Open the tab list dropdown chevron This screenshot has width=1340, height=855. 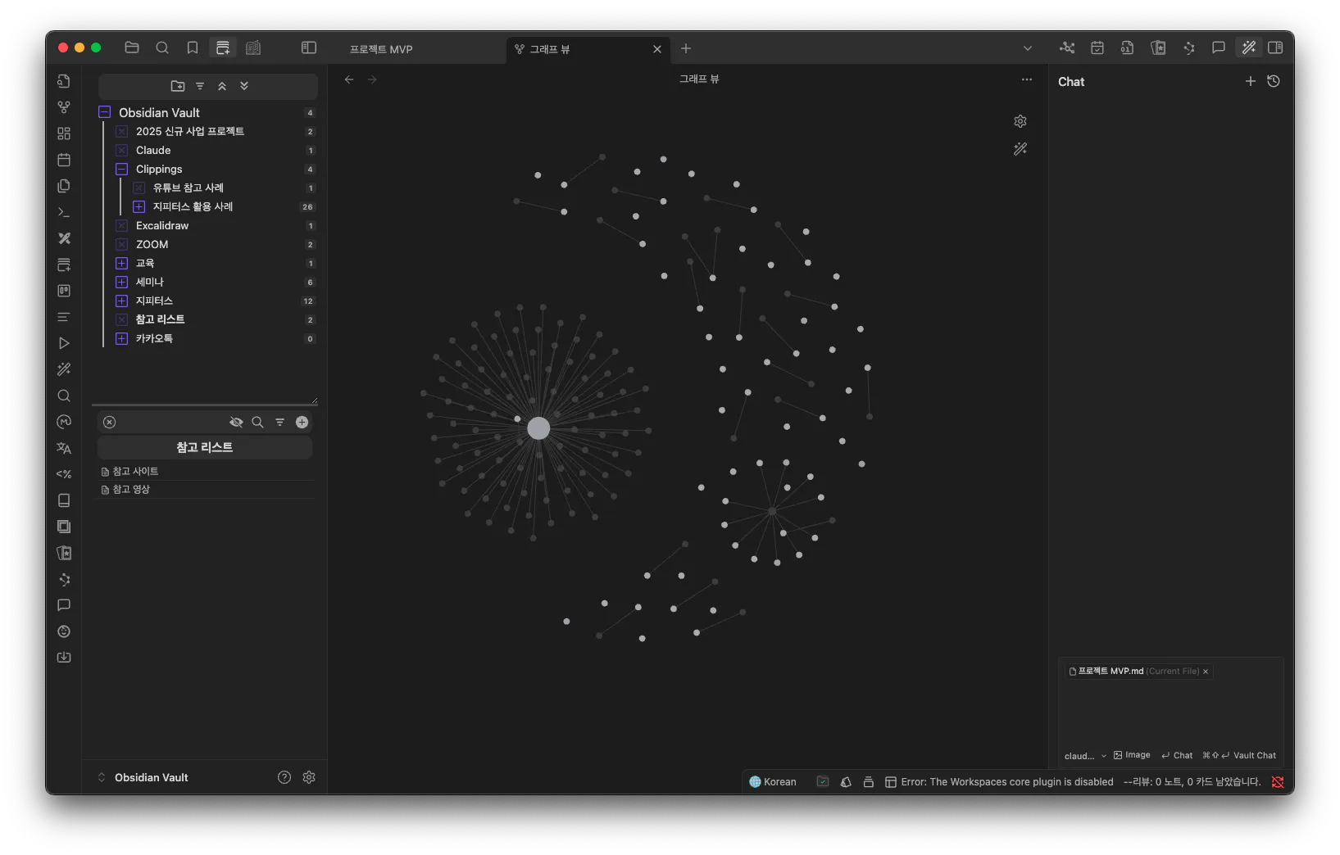pyautogui.click(x=1028, y=48)
